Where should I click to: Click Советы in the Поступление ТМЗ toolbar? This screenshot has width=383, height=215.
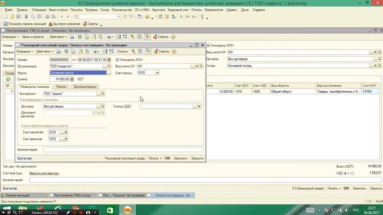point(161,37)
